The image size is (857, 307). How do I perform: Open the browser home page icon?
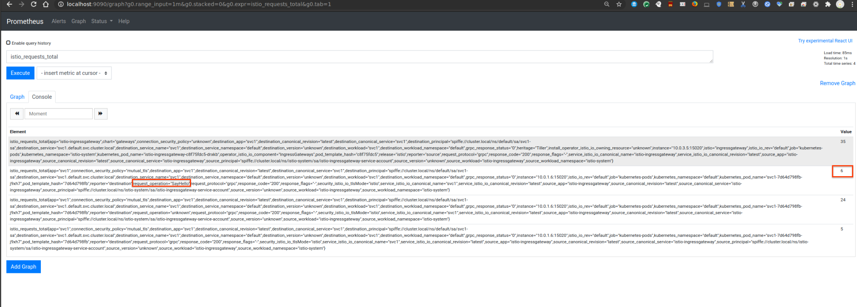pos(46,4)
